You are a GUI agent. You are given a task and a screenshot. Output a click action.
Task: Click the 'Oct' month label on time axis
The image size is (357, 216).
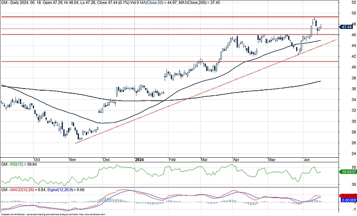point(37,160)
